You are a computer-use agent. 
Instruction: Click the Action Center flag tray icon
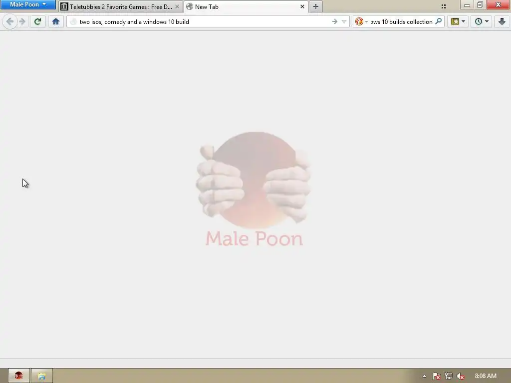click(x=436, y=376)
